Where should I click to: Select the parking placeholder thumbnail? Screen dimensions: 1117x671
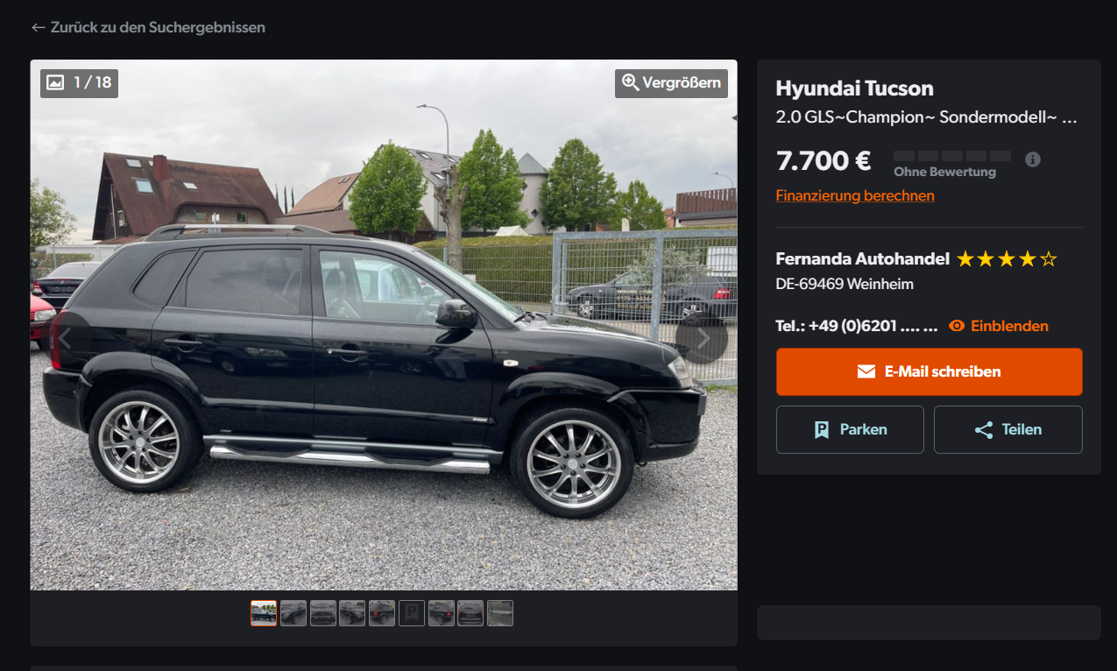pyautogui.click(x=412, y=613)
